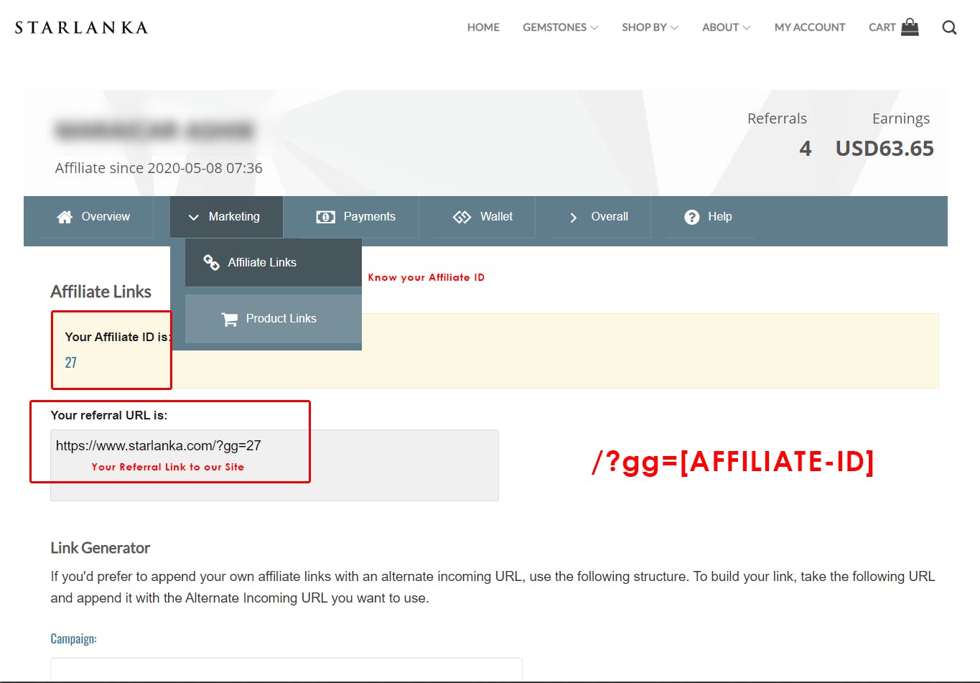Switch to the Payments tab

(356, 217)
